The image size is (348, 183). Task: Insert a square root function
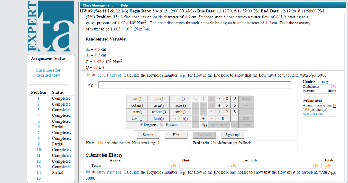203,125
